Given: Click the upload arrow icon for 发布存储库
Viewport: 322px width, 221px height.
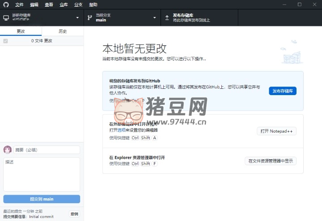Looking at the screenshot, I should 167,18.
